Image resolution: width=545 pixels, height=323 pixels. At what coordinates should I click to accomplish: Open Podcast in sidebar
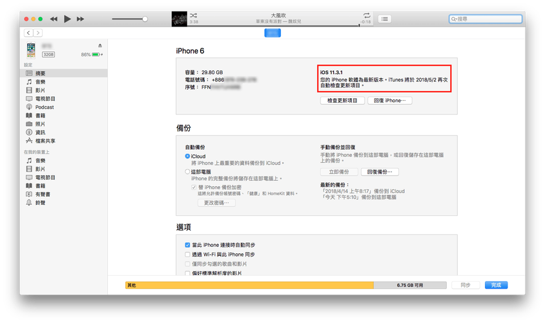(64, 107)
